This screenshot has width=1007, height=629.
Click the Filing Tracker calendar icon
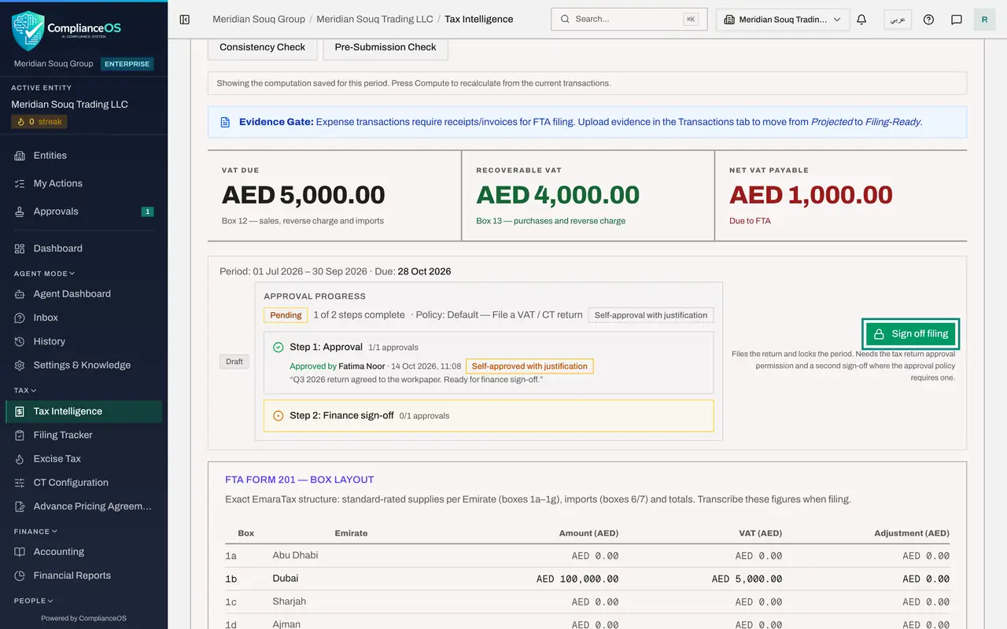pos(20,435)
